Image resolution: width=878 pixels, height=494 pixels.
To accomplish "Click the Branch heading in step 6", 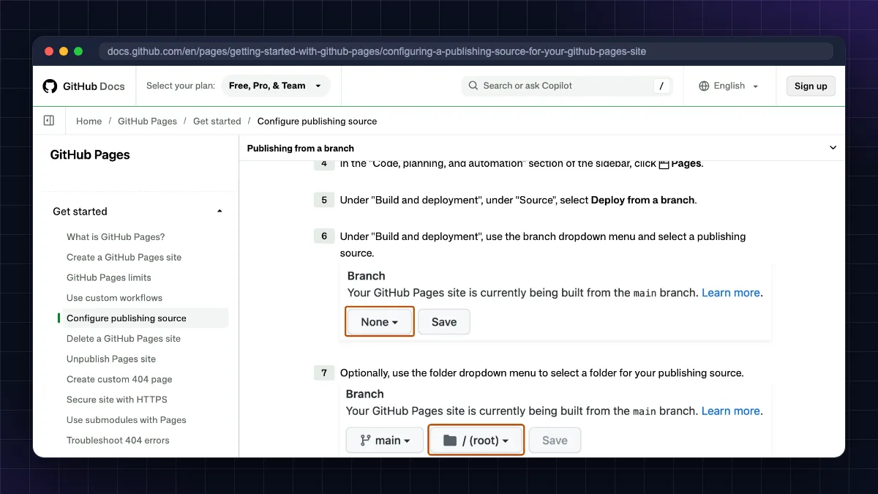I will tap(367, 276).
